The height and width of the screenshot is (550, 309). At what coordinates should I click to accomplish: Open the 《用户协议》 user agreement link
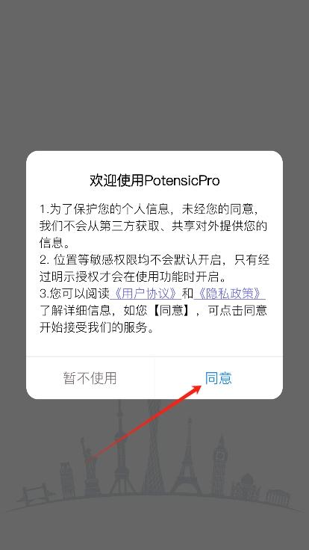coord(146,294)
